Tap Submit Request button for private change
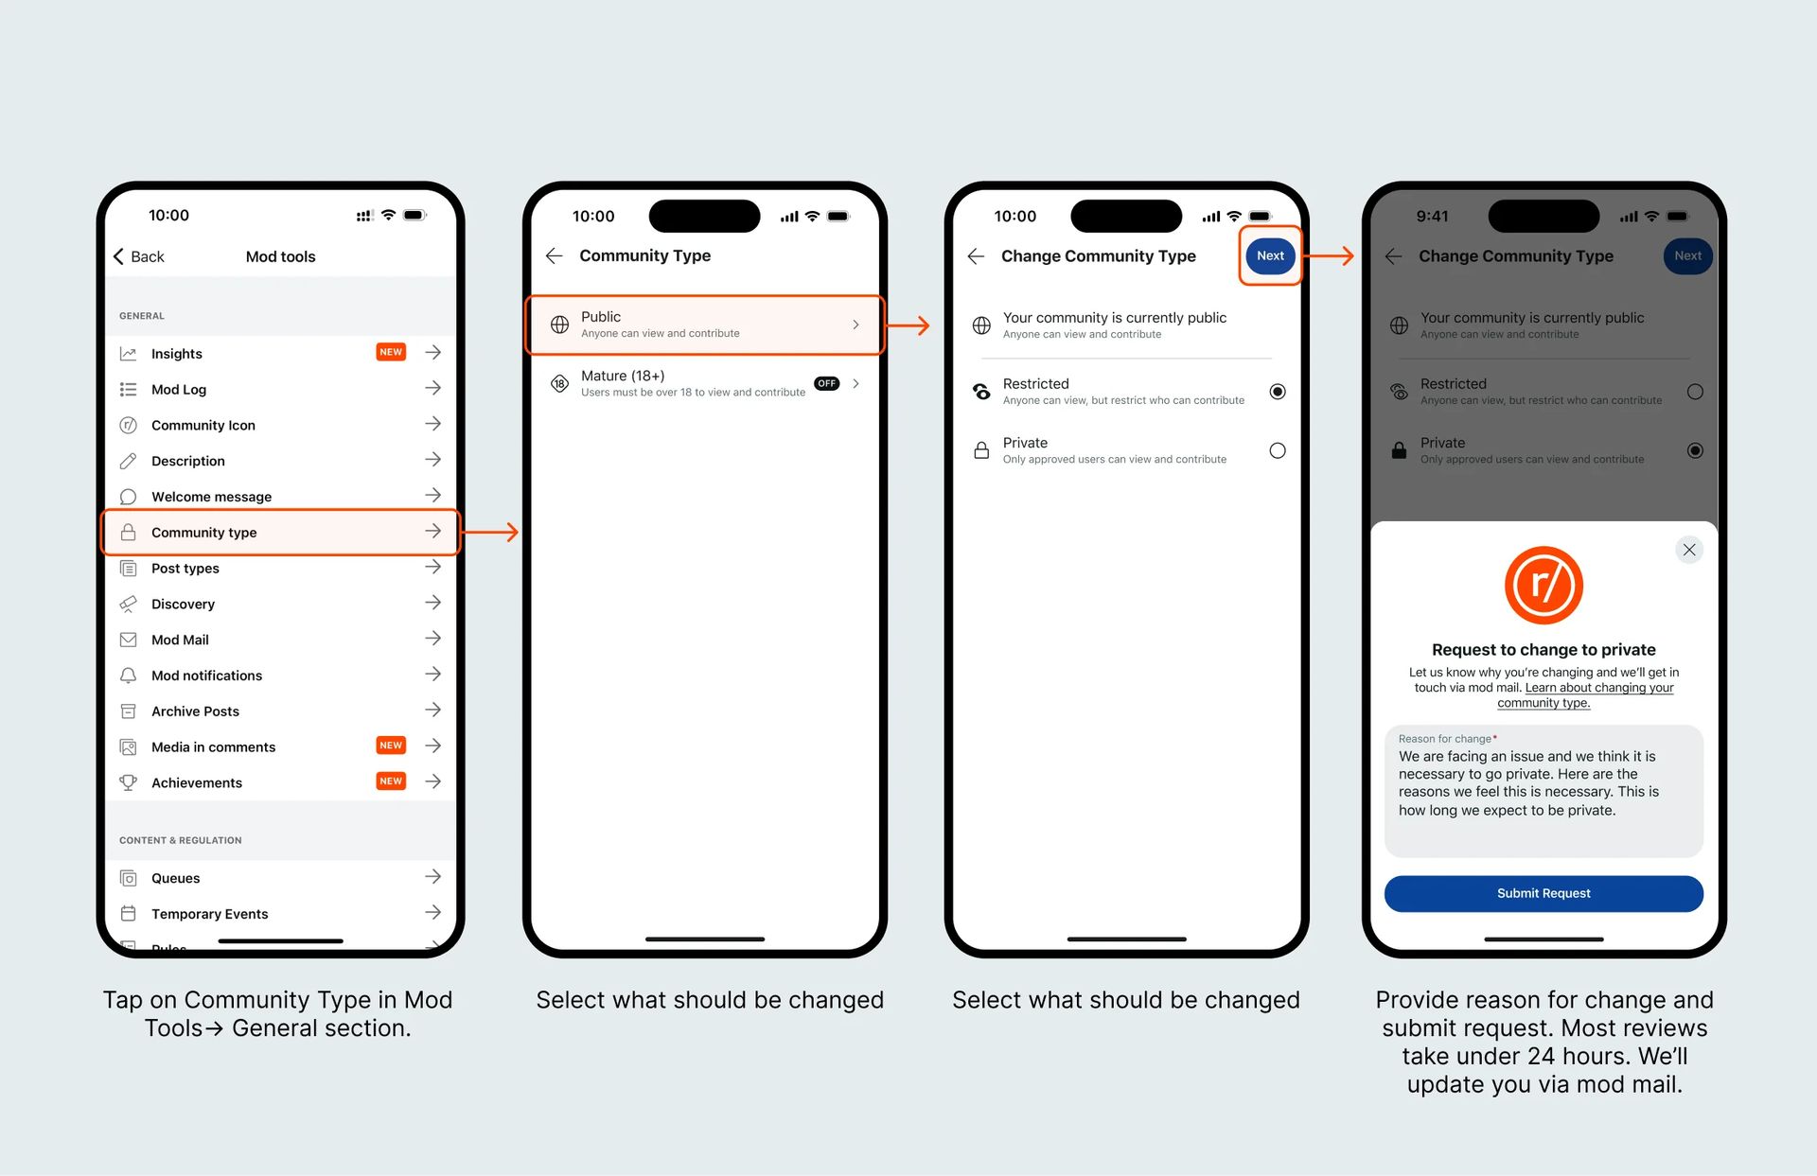 tap(1543, 891)
